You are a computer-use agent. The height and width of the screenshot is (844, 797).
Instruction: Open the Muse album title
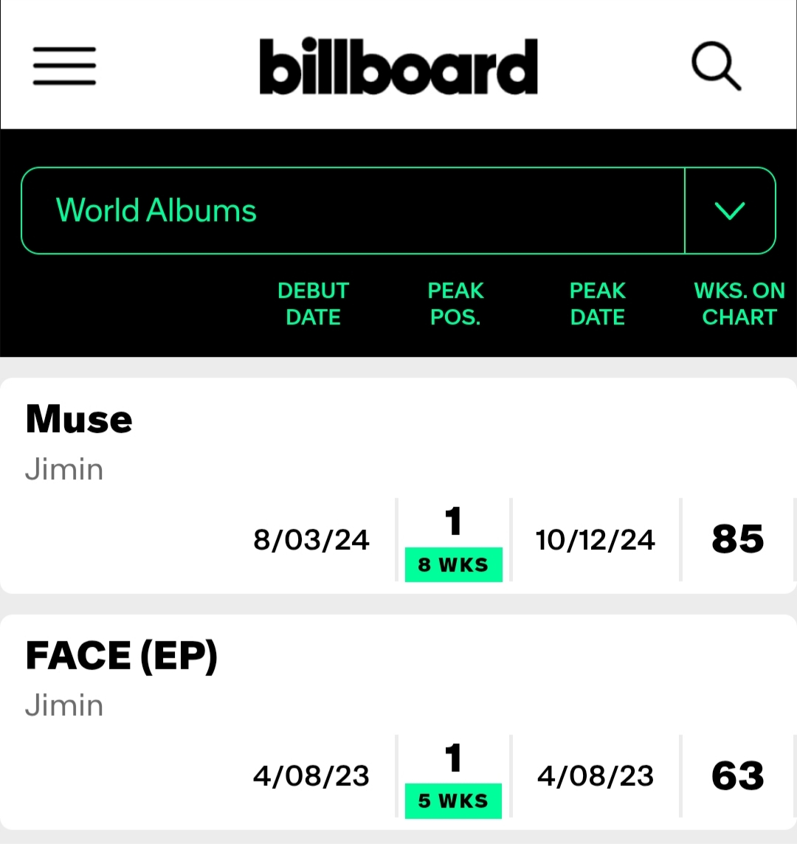point(79,420)
